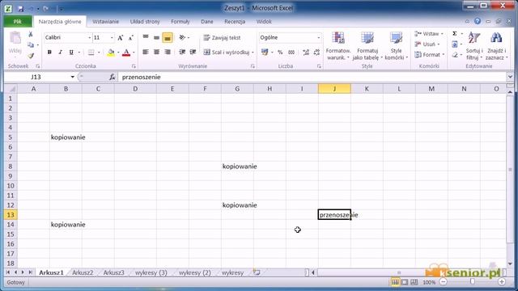Click the Copy icon in Schowek
Viewport: 518px width, 291px height.
point(31,45)
